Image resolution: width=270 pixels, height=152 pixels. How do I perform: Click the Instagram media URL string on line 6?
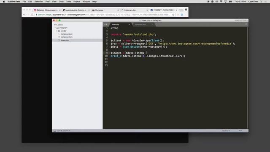click(x=195, y=43)
